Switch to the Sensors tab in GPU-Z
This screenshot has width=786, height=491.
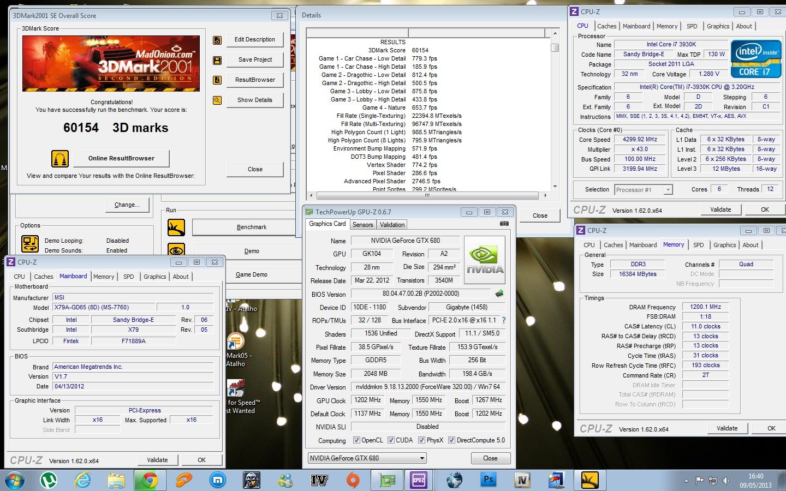pos(362,225)
